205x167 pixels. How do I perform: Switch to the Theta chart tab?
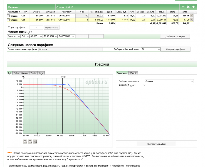point(33,73)
